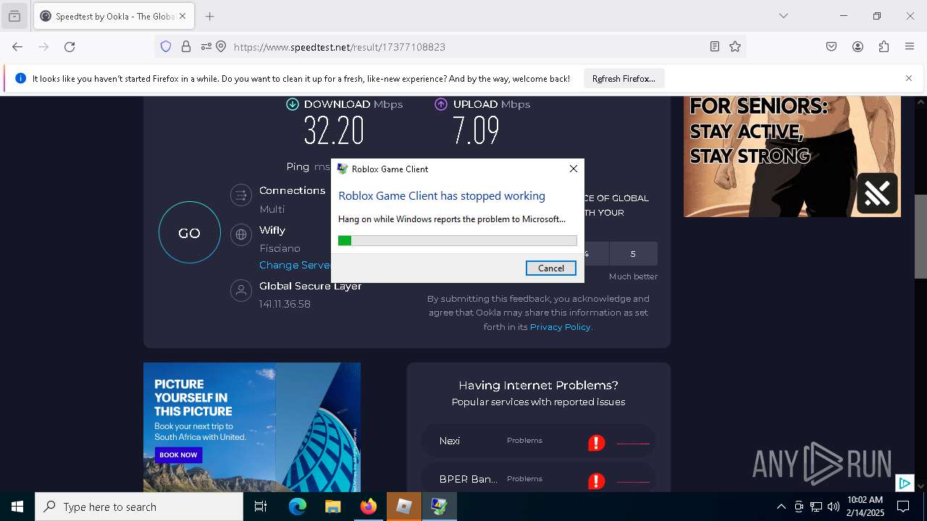Go back to the previous page
The height and width of the screenshot is (521, 927).
tap(17, 47)
